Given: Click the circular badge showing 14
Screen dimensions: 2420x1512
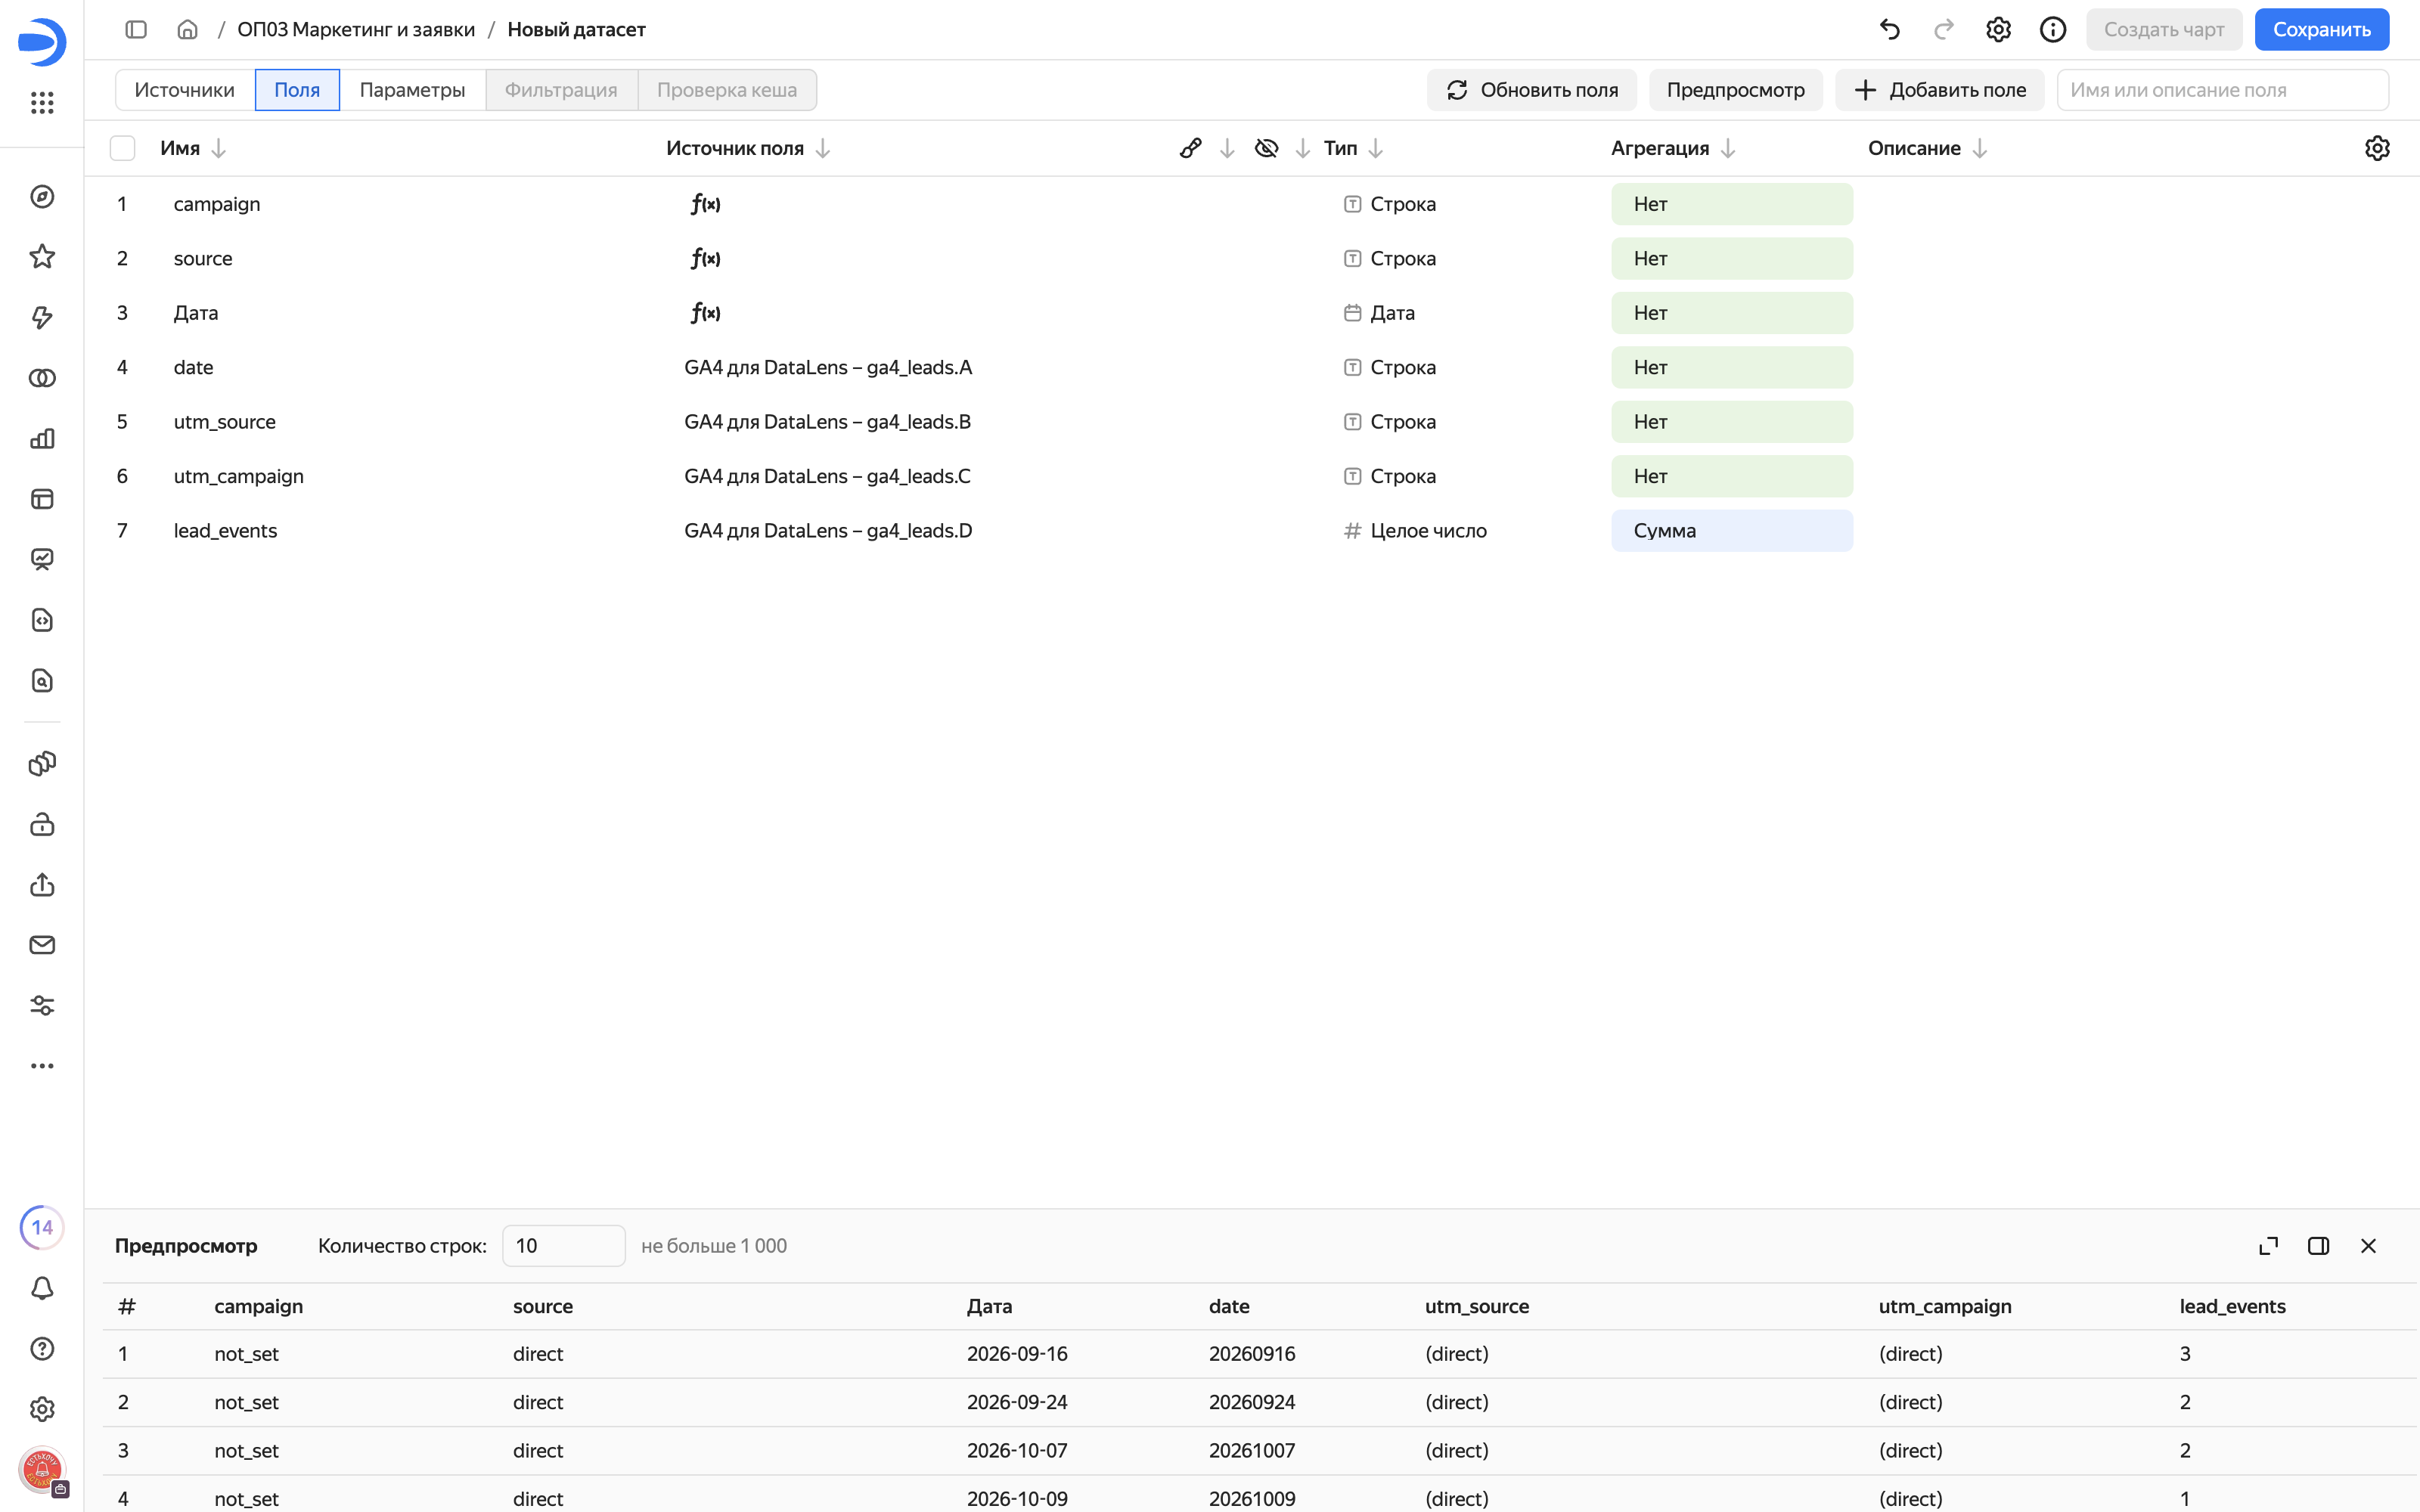Looking at the screenshot, I should pos(42,1227).
